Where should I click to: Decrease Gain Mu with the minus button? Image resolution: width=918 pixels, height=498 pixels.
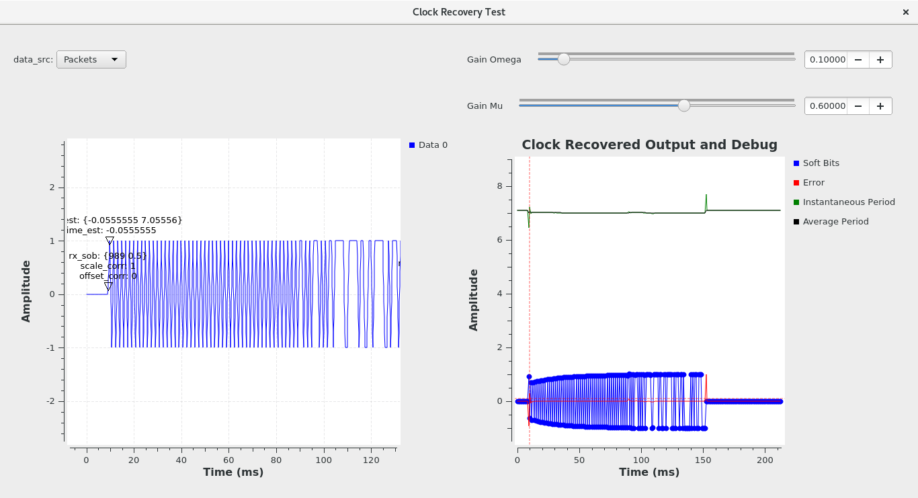coord(858,106)
